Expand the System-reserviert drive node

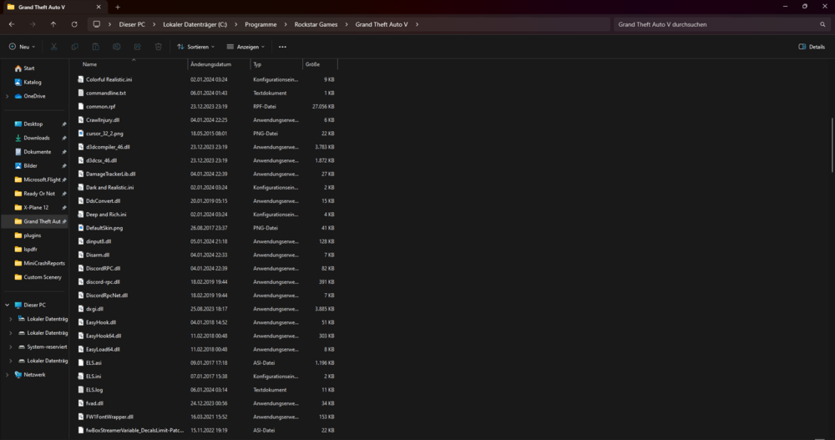tap(11, 346)
